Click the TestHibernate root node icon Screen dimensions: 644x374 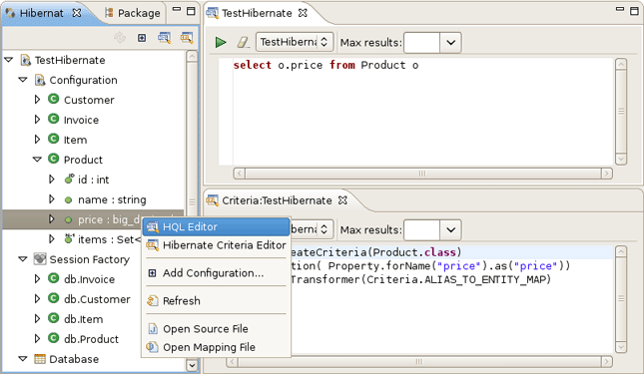coord(26,60)
